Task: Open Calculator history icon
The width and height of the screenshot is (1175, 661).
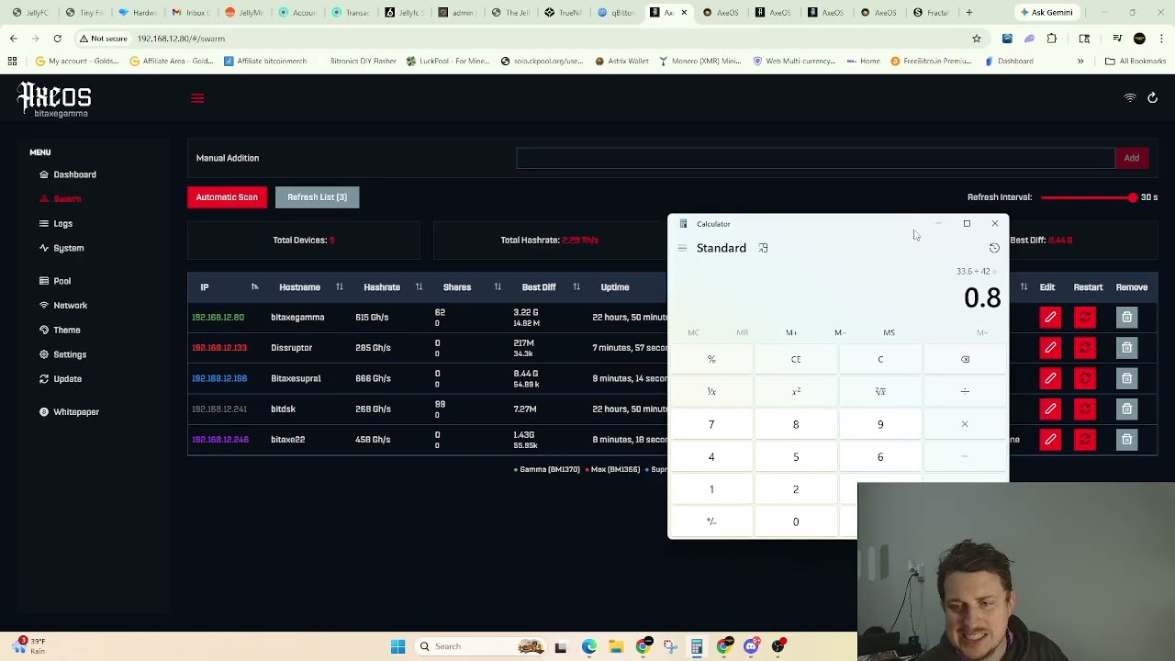Action: [994, 248]
